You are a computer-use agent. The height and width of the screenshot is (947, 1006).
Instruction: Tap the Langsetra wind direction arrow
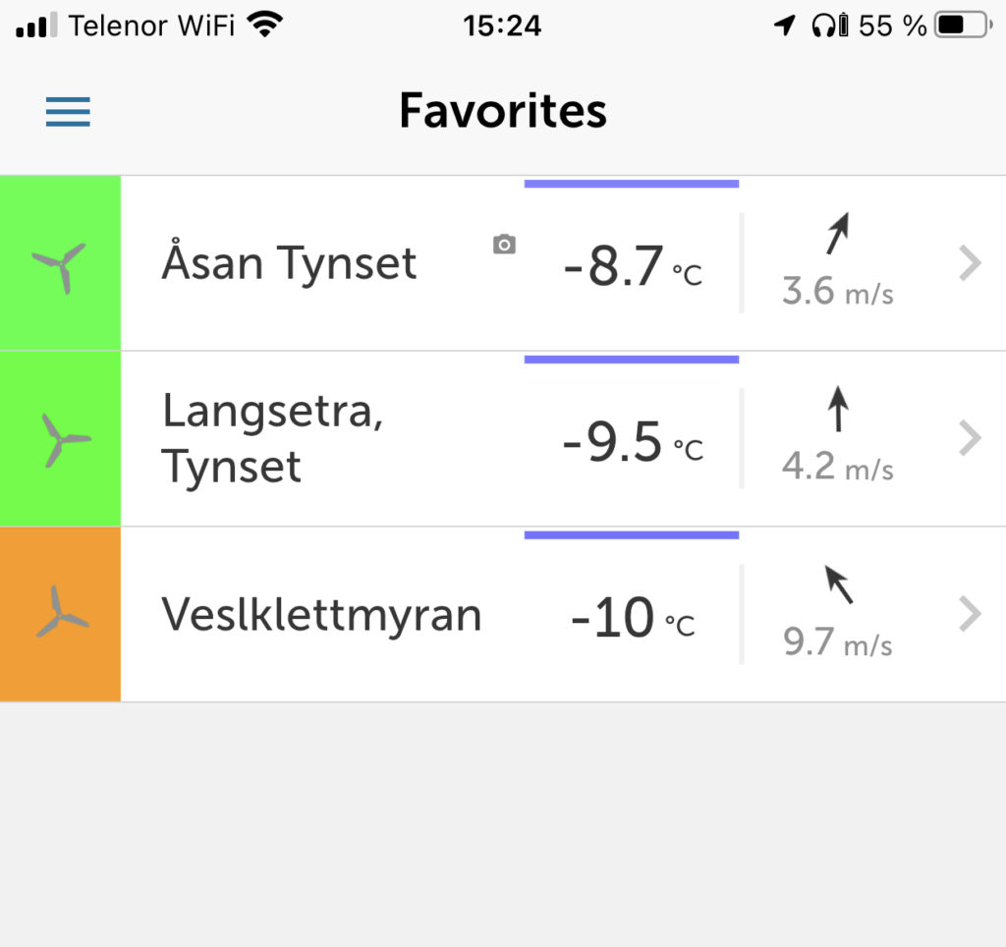[x=838, y=408]
